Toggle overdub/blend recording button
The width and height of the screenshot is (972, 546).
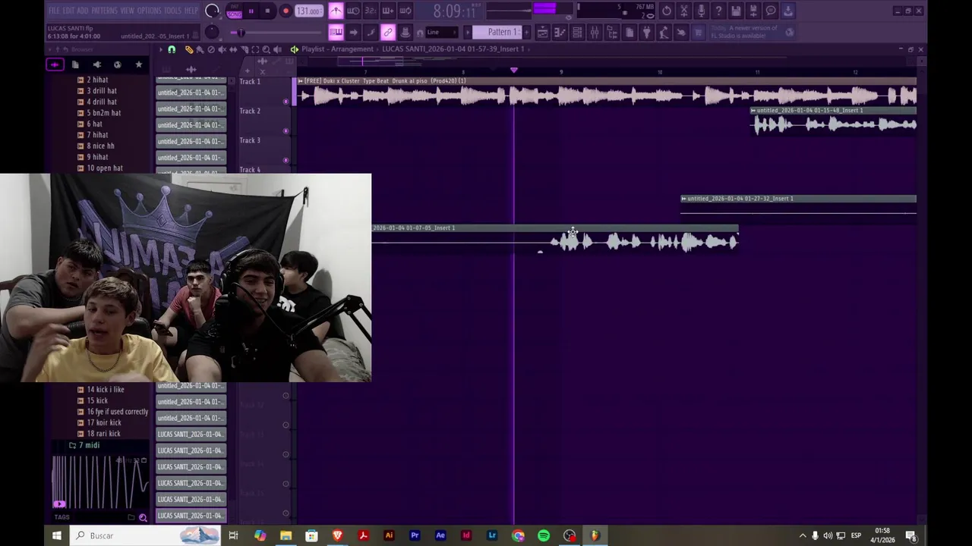coord(388,11)
